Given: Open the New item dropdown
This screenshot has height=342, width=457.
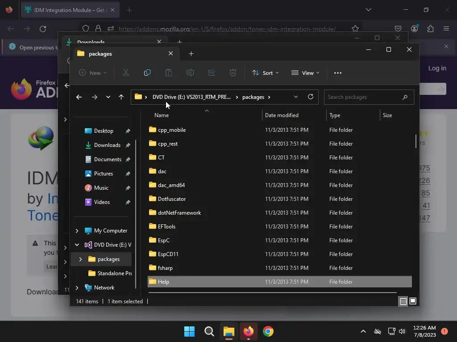Looking at the screenshot, I should click(x=93, y=73).
